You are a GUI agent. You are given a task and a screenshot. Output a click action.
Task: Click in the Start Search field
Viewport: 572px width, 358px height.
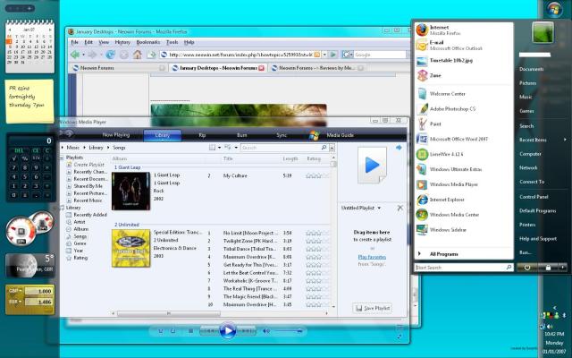[x=464, y=268]
